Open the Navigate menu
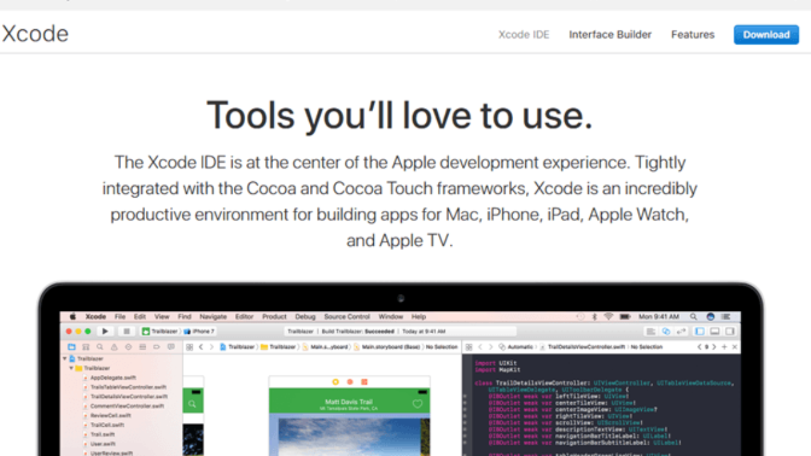Screen dimensions: 811x456 click(x=213, y=317)
